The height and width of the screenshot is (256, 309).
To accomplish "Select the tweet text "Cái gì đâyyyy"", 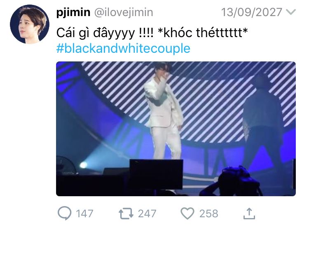I will [96, 33].
